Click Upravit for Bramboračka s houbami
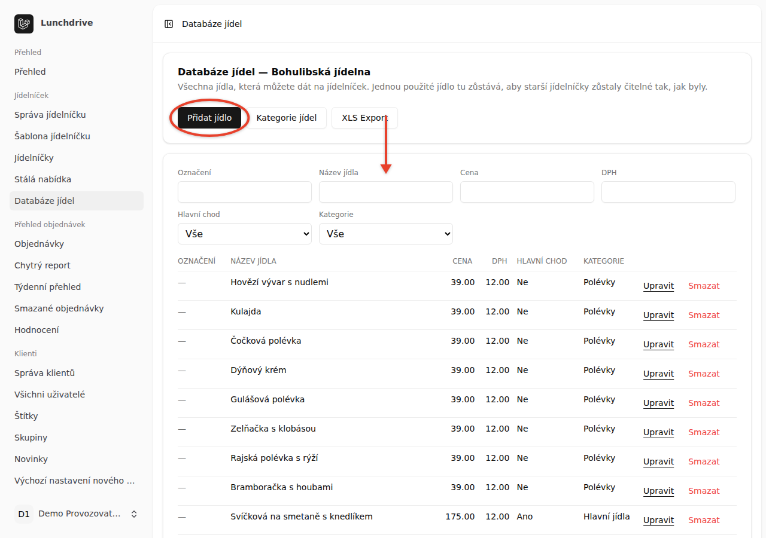Viewport: 766px width, 538px height. (x=658, y=491)
